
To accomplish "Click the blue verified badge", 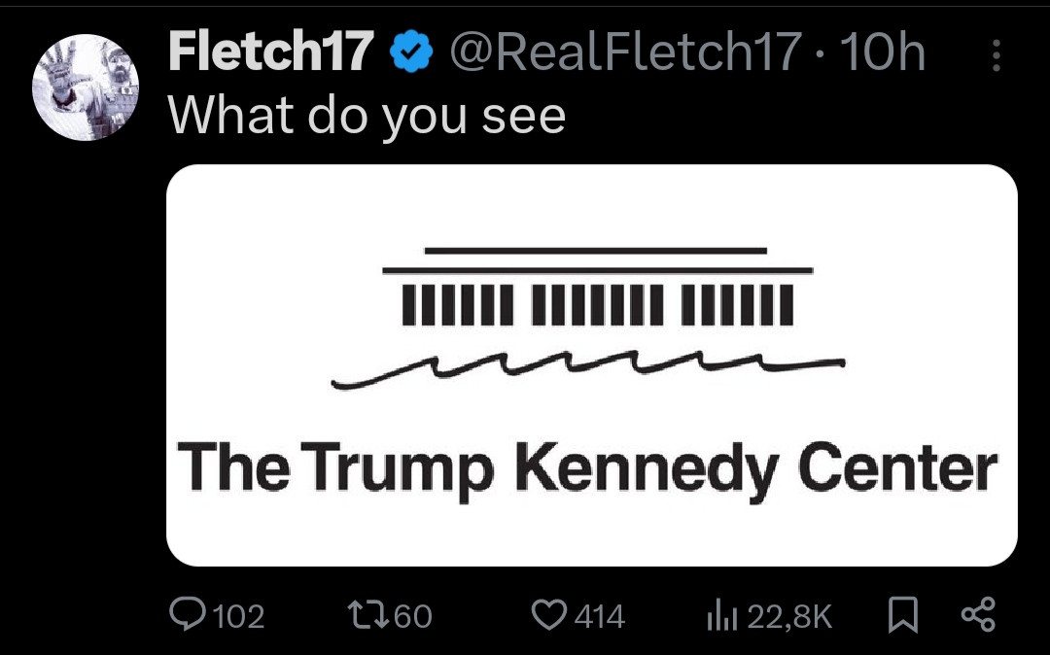I will pyautogui.click(x=409, y=53).
